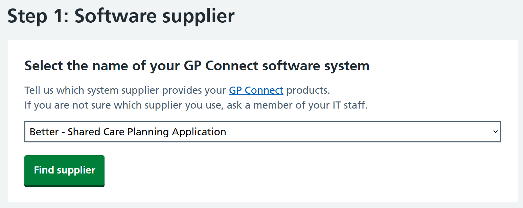Click the 'Shared Care Planning' text in the dropdown
Image resolution: width=523 pixels, height=208 pixels.
point(118,132)
